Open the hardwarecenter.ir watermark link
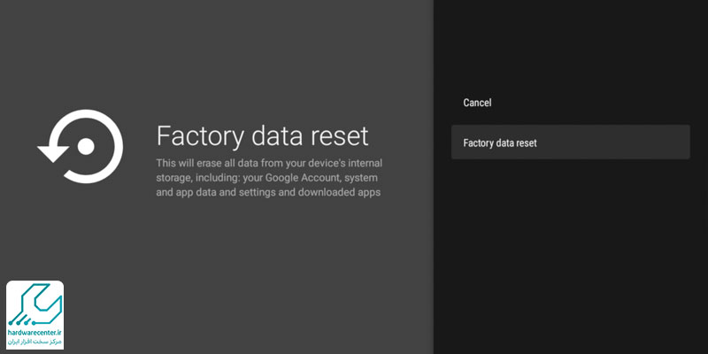708x354 pixels. coord(35,333)
